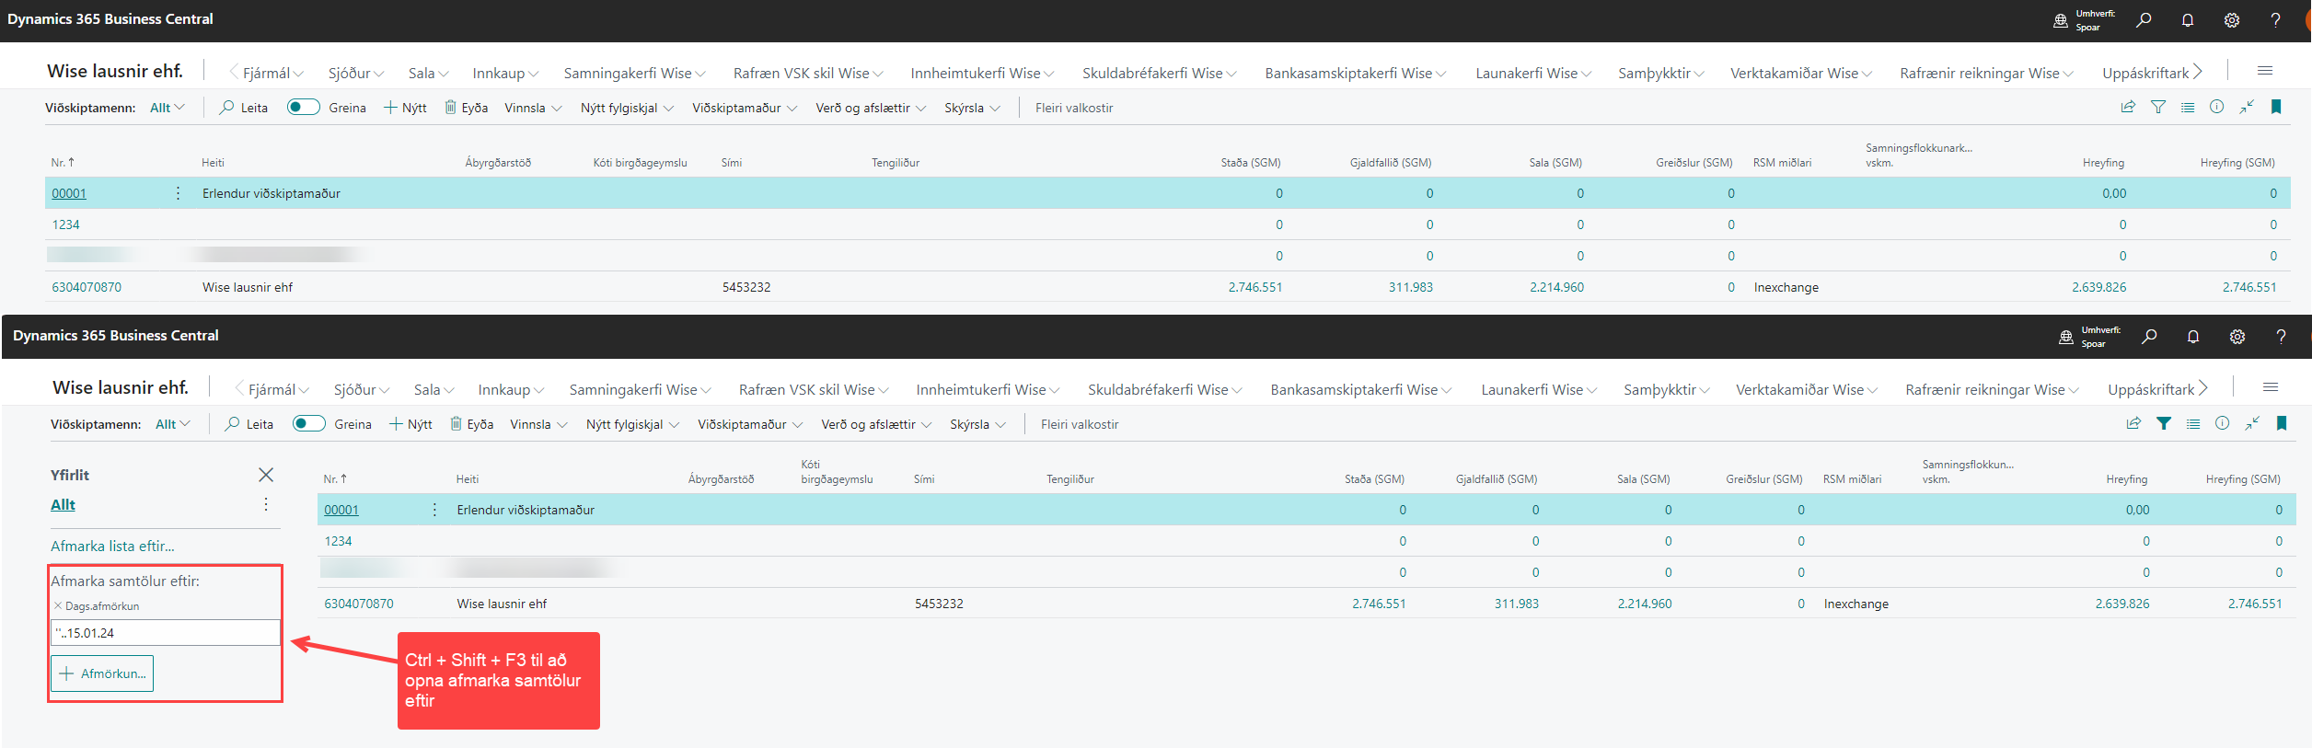Viewport: 2312px width, 748px height.
Task: Click the search magnifier in lower header
Action: (x=2149, y=336)
